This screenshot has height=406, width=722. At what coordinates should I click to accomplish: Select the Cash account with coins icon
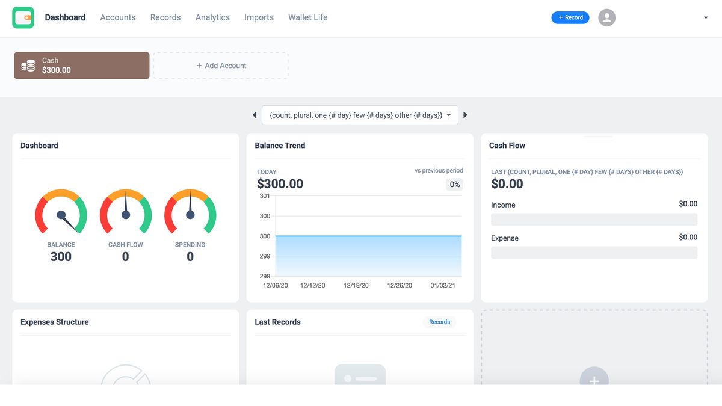pos(81,65)
